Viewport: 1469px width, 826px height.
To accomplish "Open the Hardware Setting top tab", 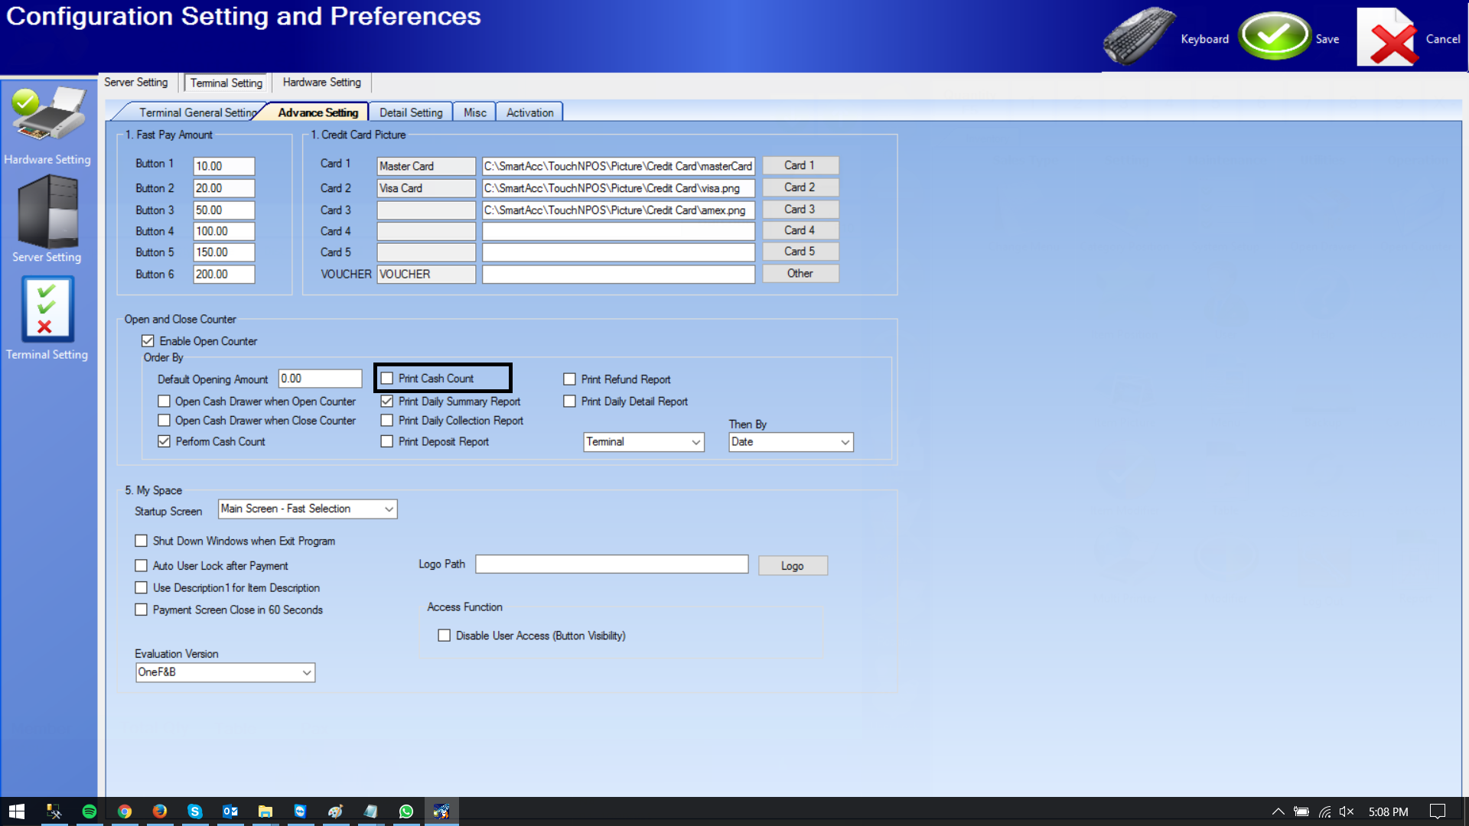I will pos(321,83).
